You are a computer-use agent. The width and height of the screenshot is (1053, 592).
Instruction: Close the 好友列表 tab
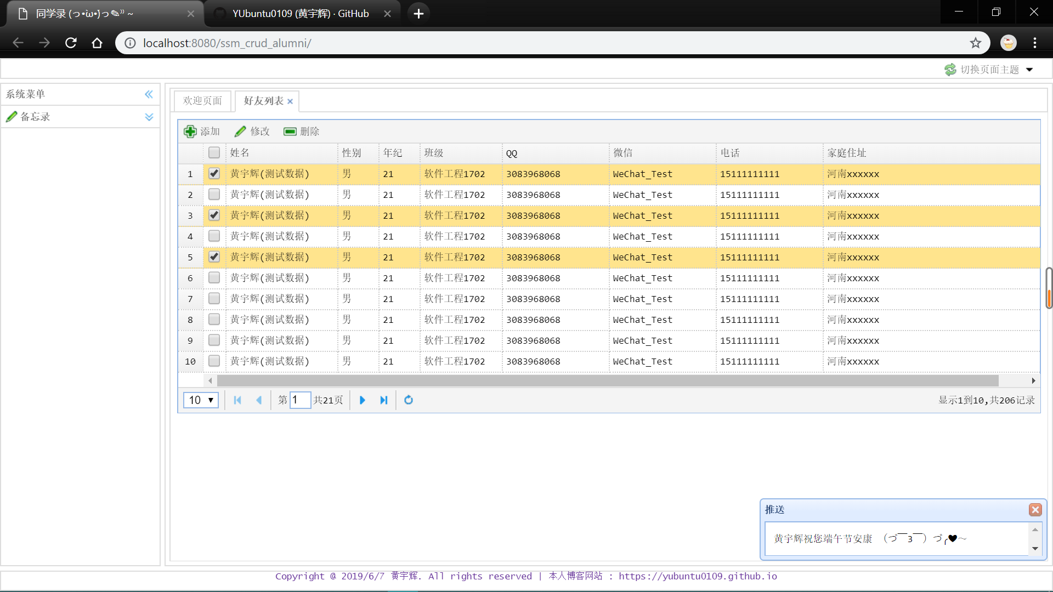tap(290, 101)
